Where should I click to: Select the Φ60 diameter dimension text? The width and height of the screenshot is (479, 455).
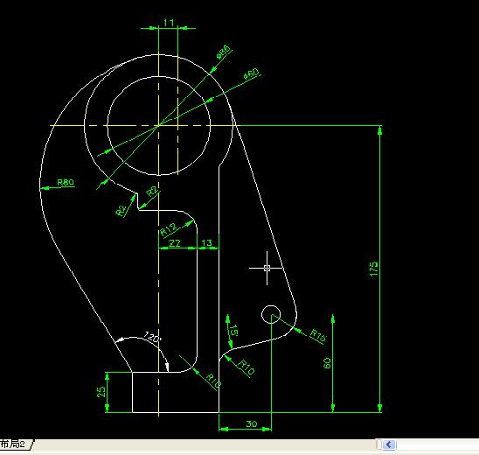tap(251, 74)
